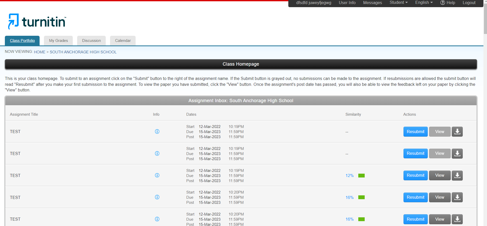Click the Actions column header

click(410, 114)
